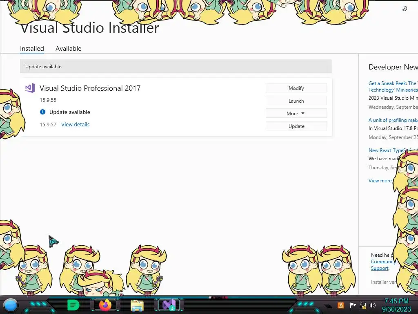Viewport: 418px width, 314px height.
Task: Click Visual Studio Installer taskbar icon
Action: (169, 305)
